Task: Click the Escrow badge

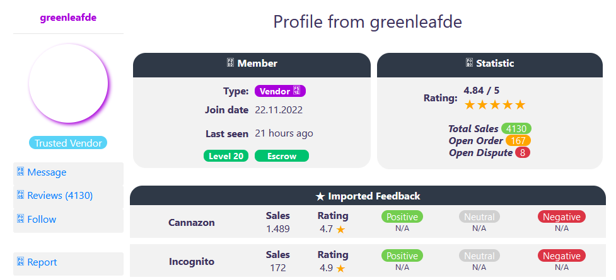Action: (281, 155)
